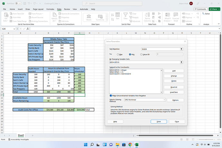
Task: Toggle Make Unconstrained Variables Non-Negative checkbox
Action: point(111,96)
